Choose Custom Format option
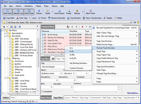Image resolution: width=141 pixels, height=104 pixels. [78, 68]
